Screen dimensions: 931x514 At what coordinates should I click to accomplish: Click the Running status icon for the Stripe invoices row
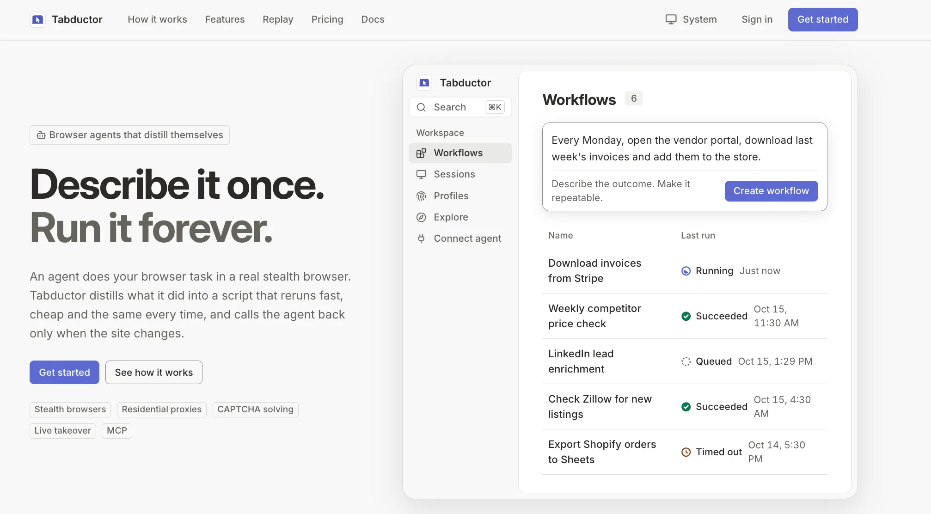[686, 271]
